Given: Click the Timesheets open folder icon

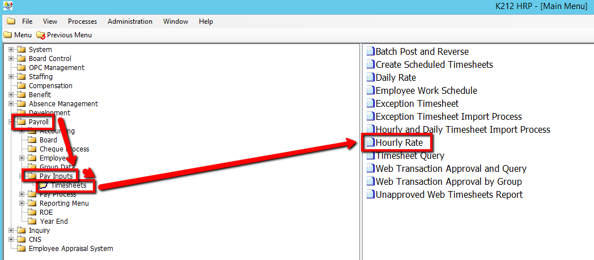Looking at the screenshot, I should click(43, 185).
